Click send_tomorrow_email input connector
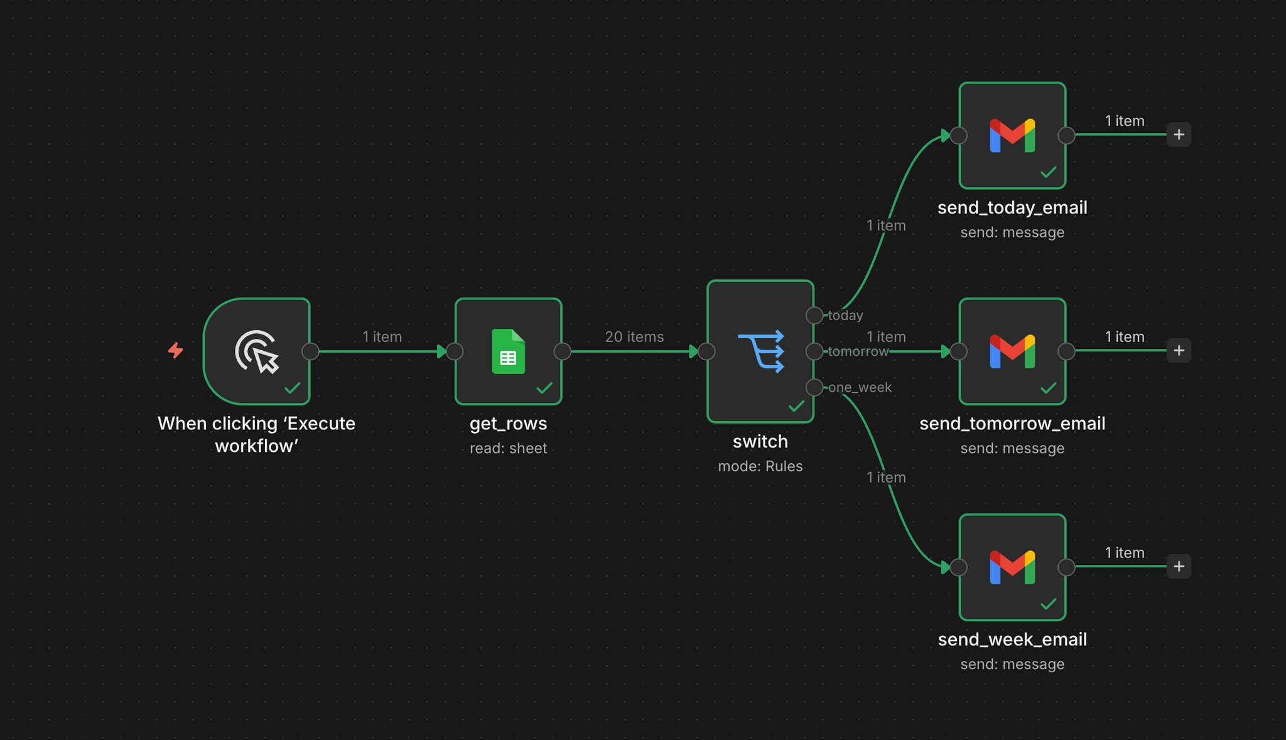This screenshot has height=740, width=1286. pyautogui.click(x=959, y=351)
